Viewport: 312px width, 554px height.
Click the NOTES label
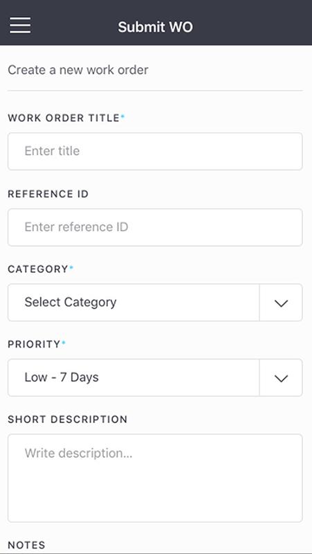[x=26, y=545]
